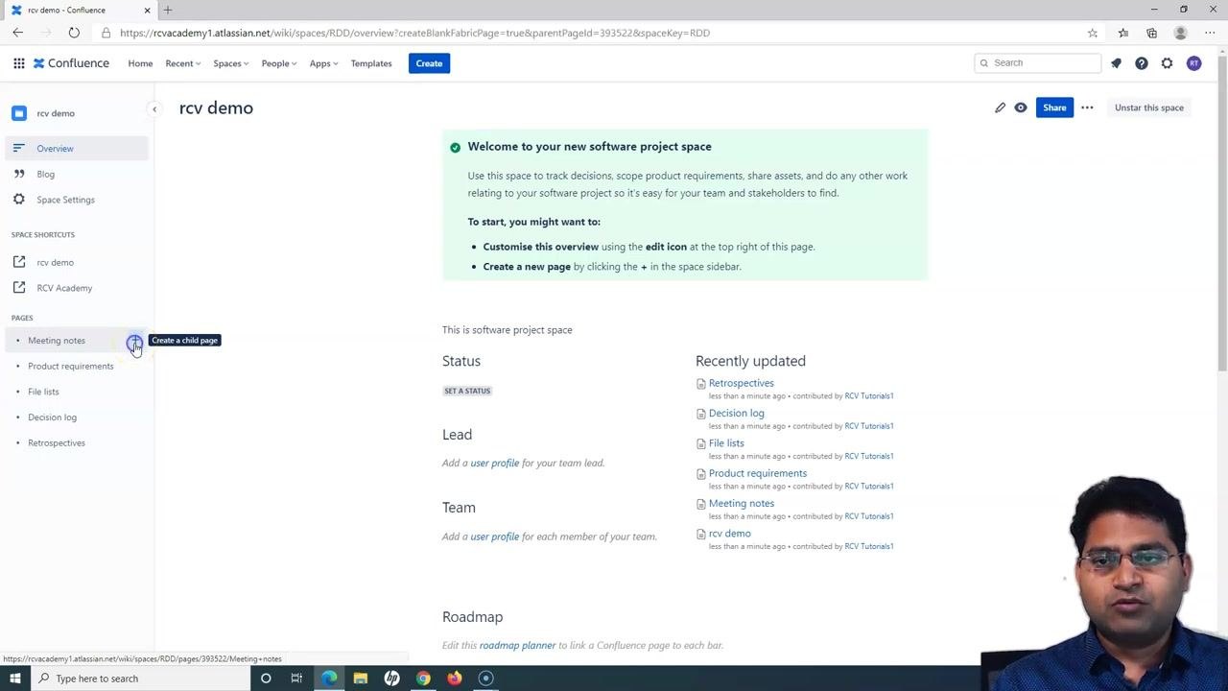
Task: Click the taskbar search box
Action: coord(140,679)
